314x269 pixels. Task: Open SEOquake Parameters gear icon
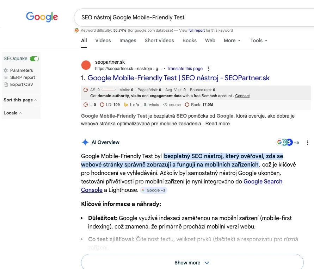coord(6,70)
